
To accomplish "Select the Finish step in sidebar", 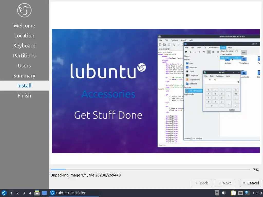I will (x=24, y=96).
